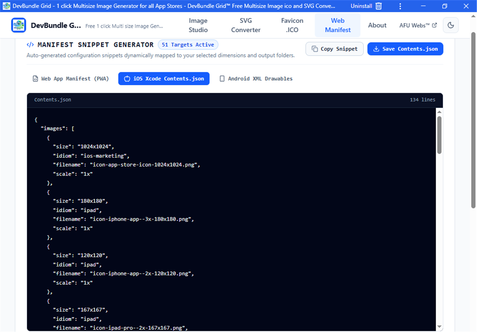Click the download icon in Save Contents.json

coord(376,49)
